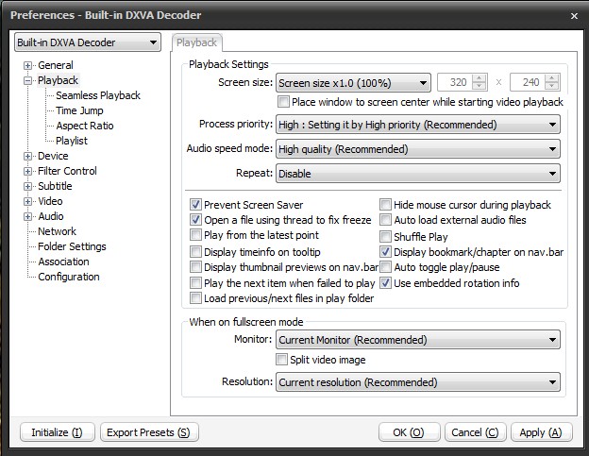Select Playlist in the tree
Screen dimensions: 589x456
(72, 141)
